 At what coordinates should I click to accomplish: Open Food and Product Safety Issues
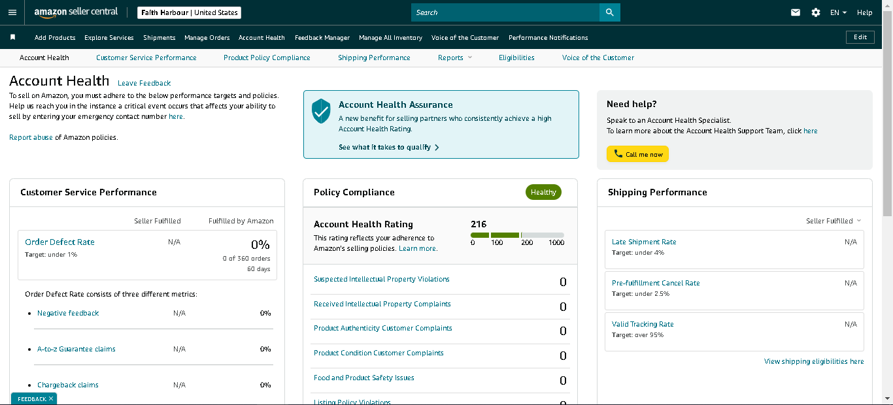(364, 378)
